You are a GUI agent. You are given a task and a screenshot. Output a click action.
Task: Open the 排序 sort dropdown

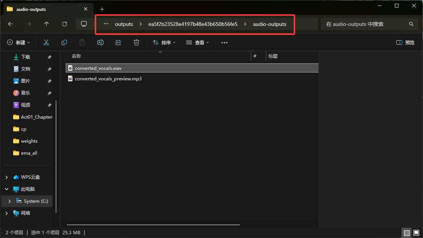click(x=164, y=43)
